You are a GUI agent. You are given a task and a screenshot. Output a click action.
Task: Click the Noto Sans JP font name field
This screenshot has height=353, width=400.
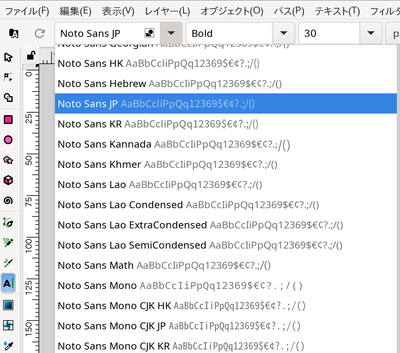coord(98,33)
